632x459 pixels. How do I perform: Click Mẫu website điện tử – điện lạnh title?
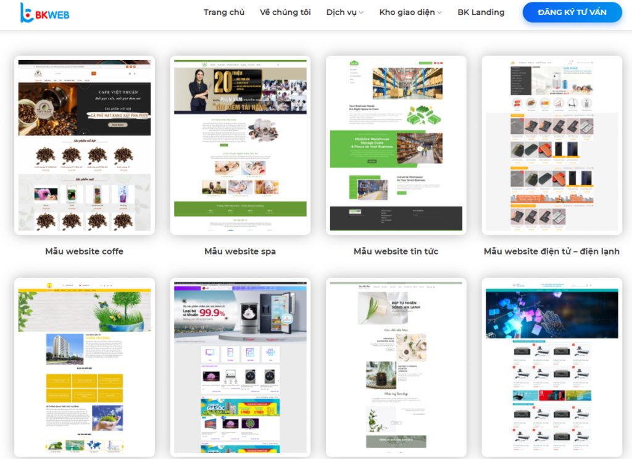(552, 251)
